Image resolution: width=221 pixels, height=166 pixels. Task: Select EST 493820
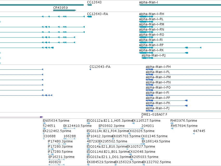[x=55, y=162]
